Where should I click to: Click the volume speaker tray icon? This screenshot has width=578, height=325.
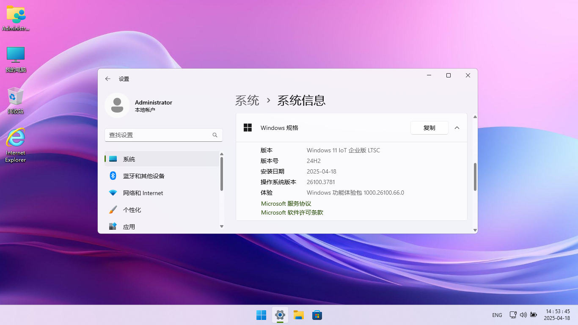pyautogui.click(x=523, y=315)
